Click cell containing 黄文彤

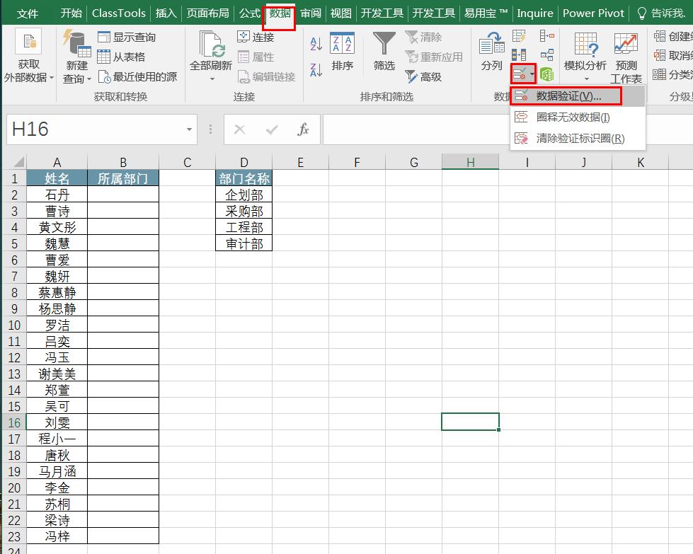point(57,227)
